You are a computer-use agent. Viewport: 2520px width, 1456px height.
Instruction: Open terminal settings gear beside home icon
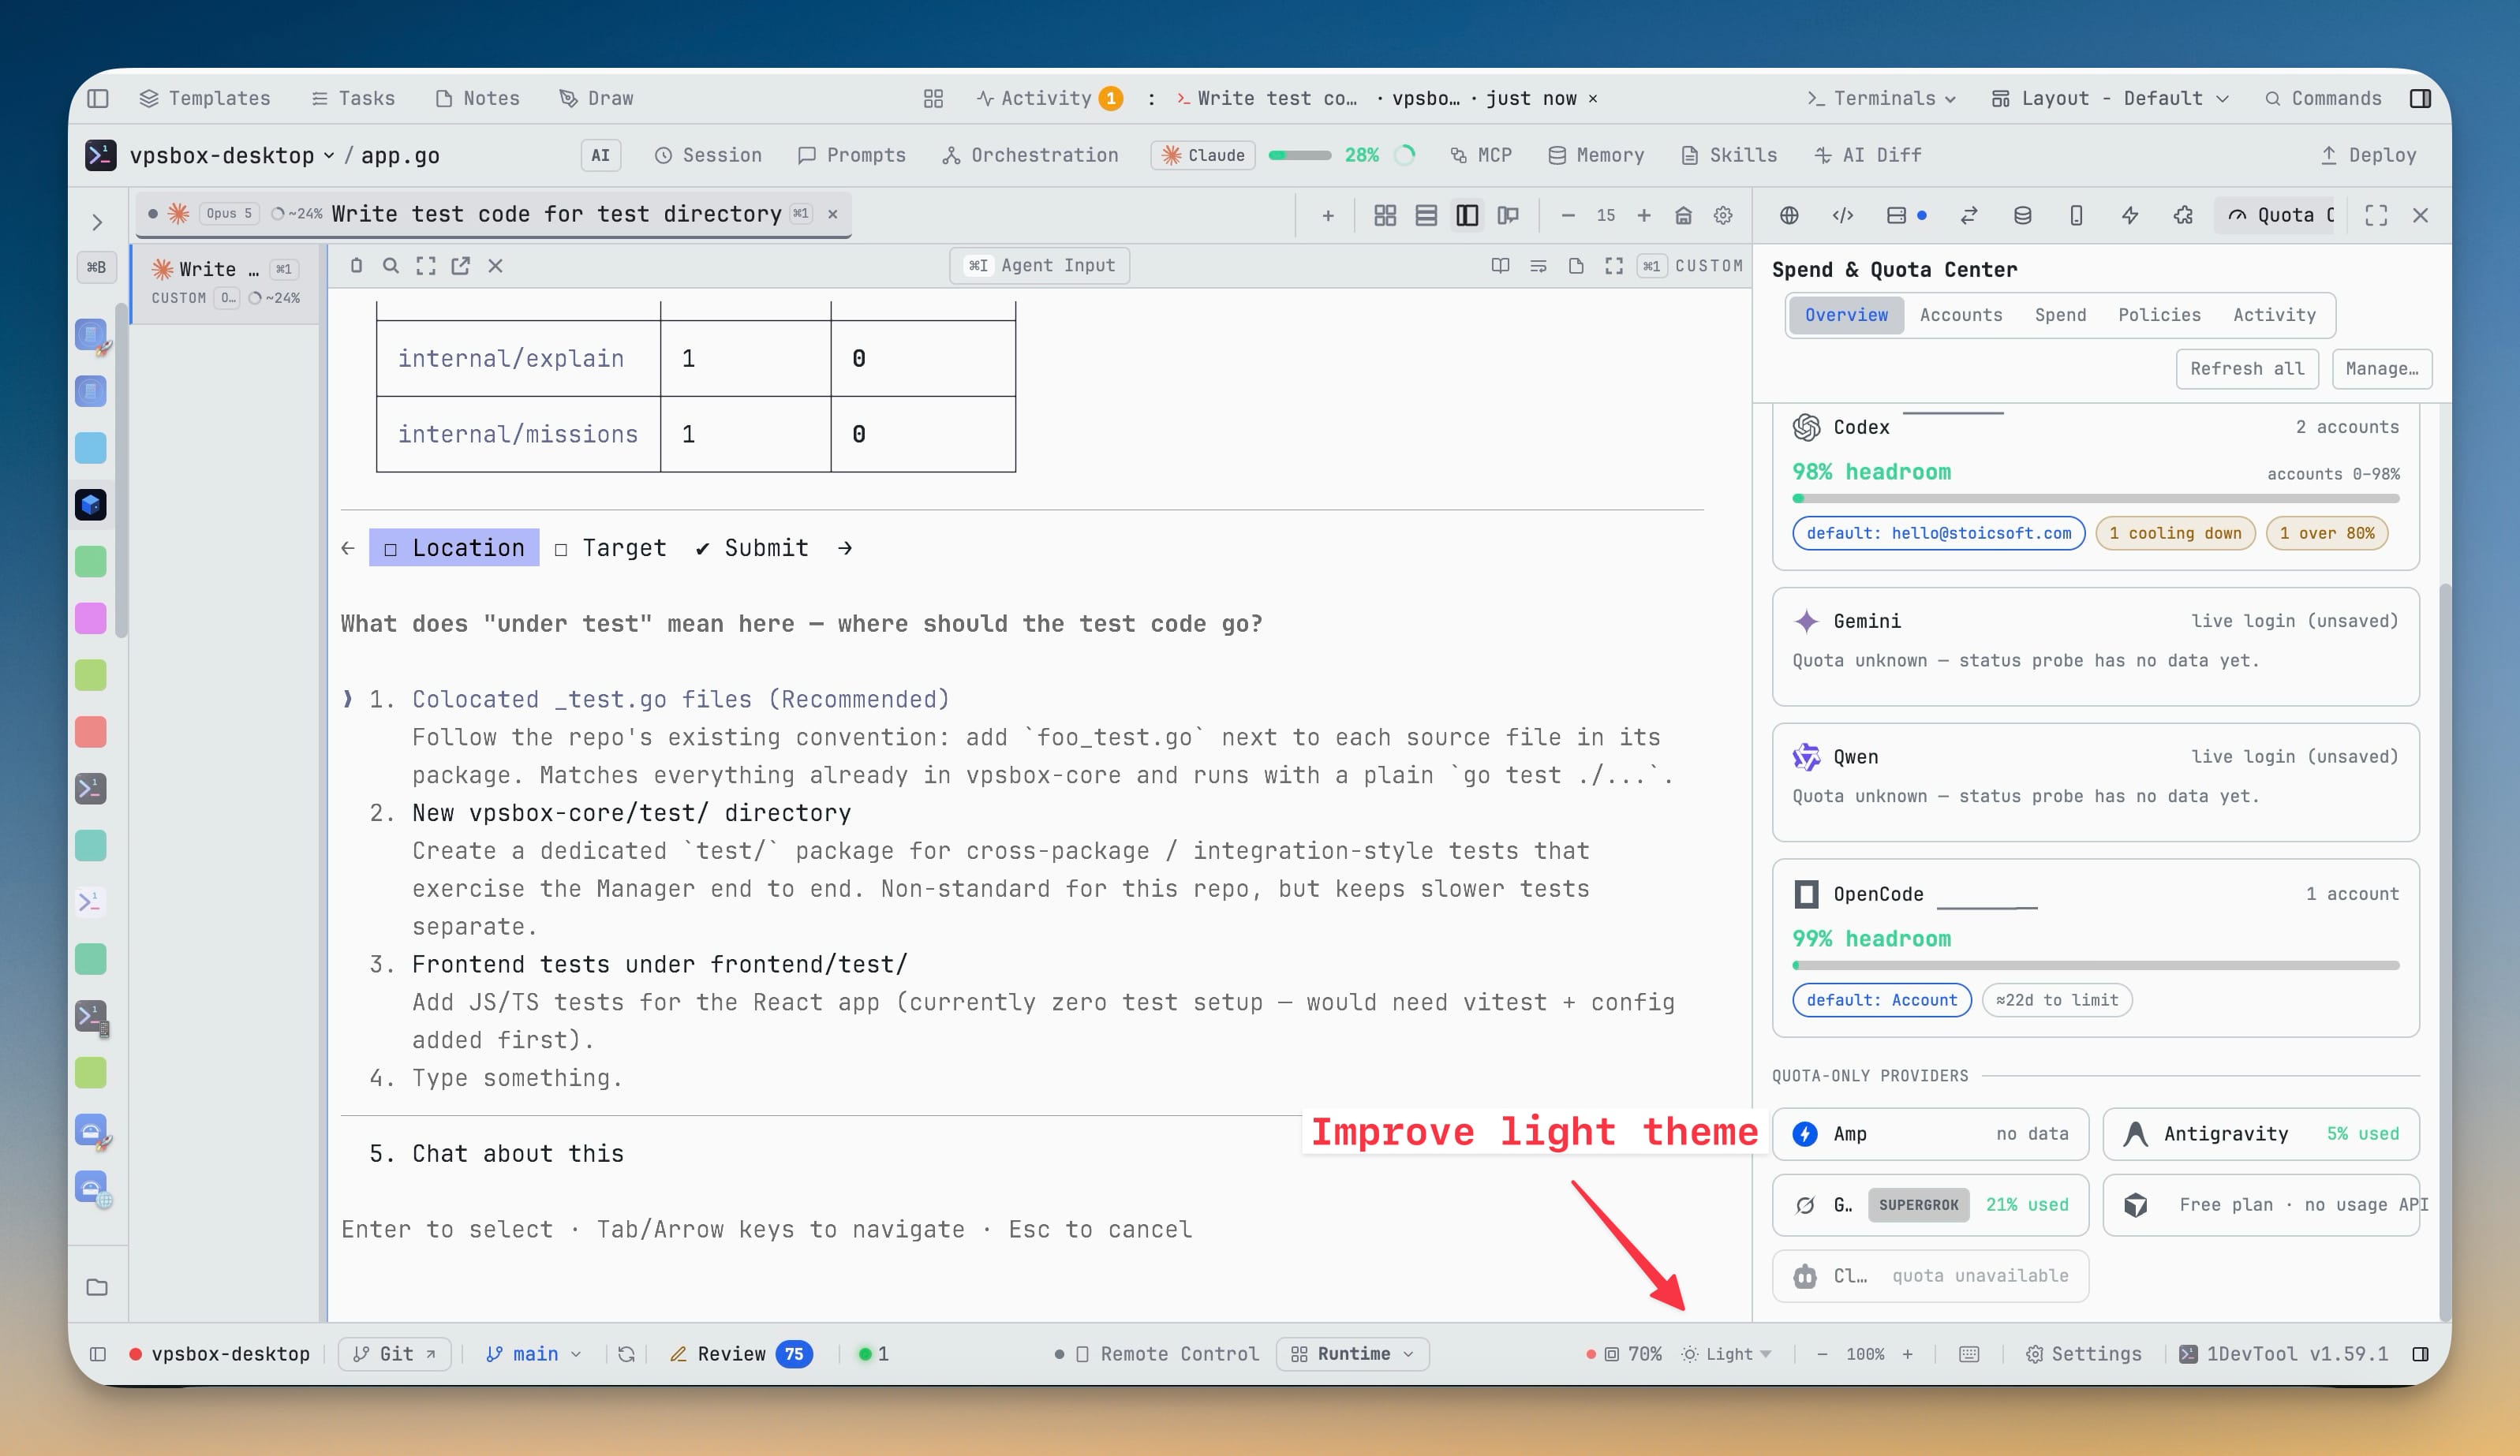tap(1723, 215)
